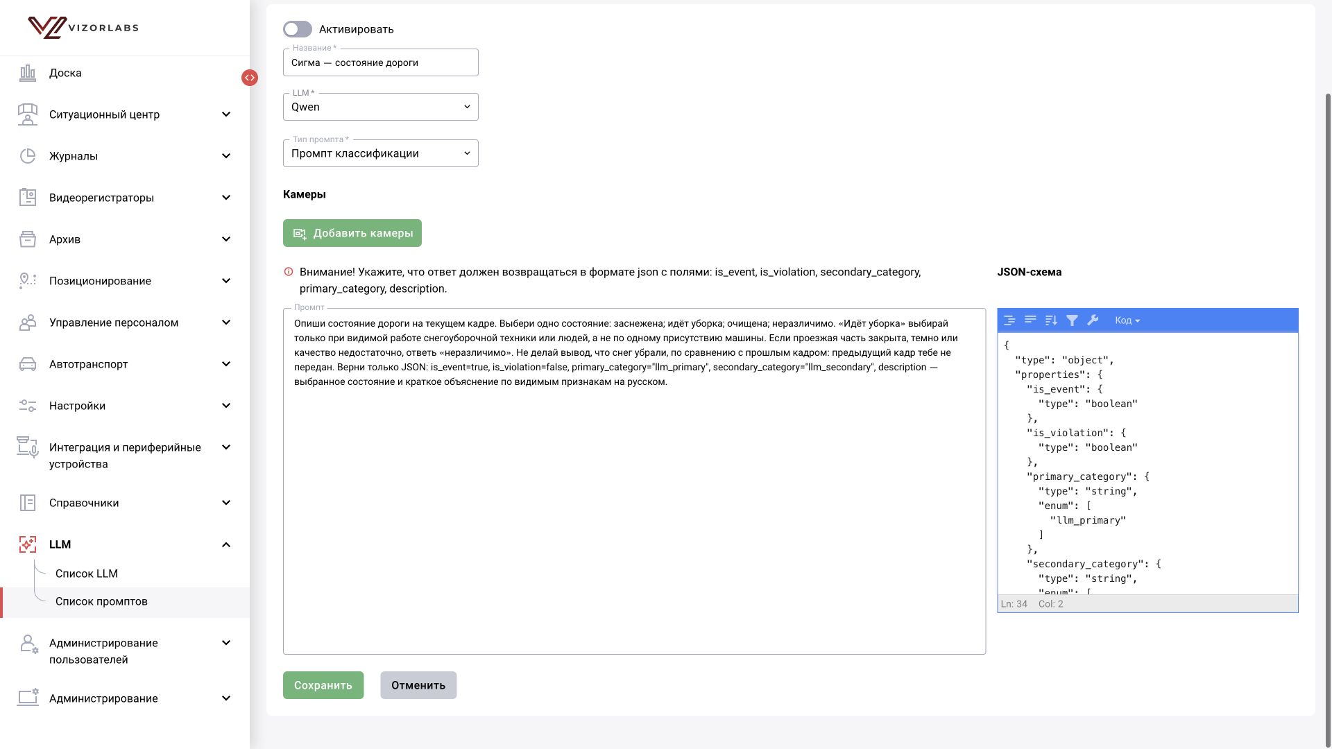The width and height of the screenshot is (1332, 749).
Task: Click into the Промпт text area
Action: point(634,481)
